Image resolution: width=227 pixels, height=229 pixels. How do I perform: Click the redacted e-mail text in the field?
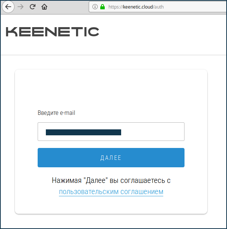(x=83, y=132)
